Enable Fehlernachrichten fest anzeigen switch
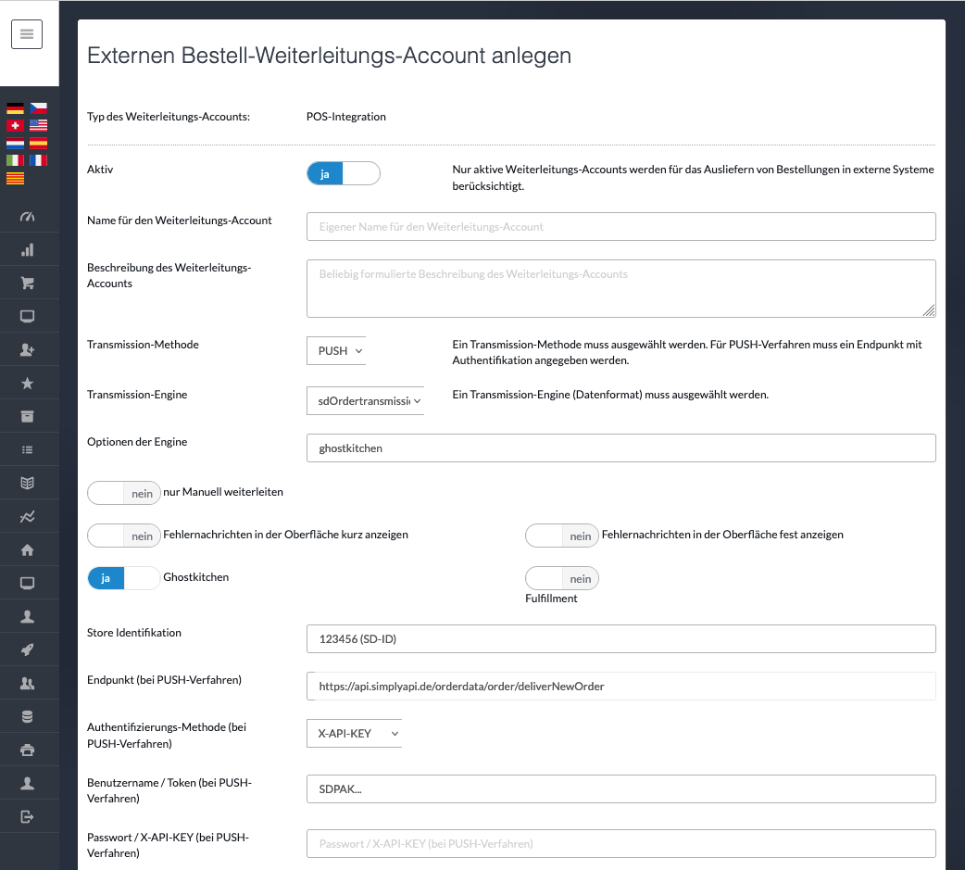Viewport: 965px width, 870px height. point(562,536)
